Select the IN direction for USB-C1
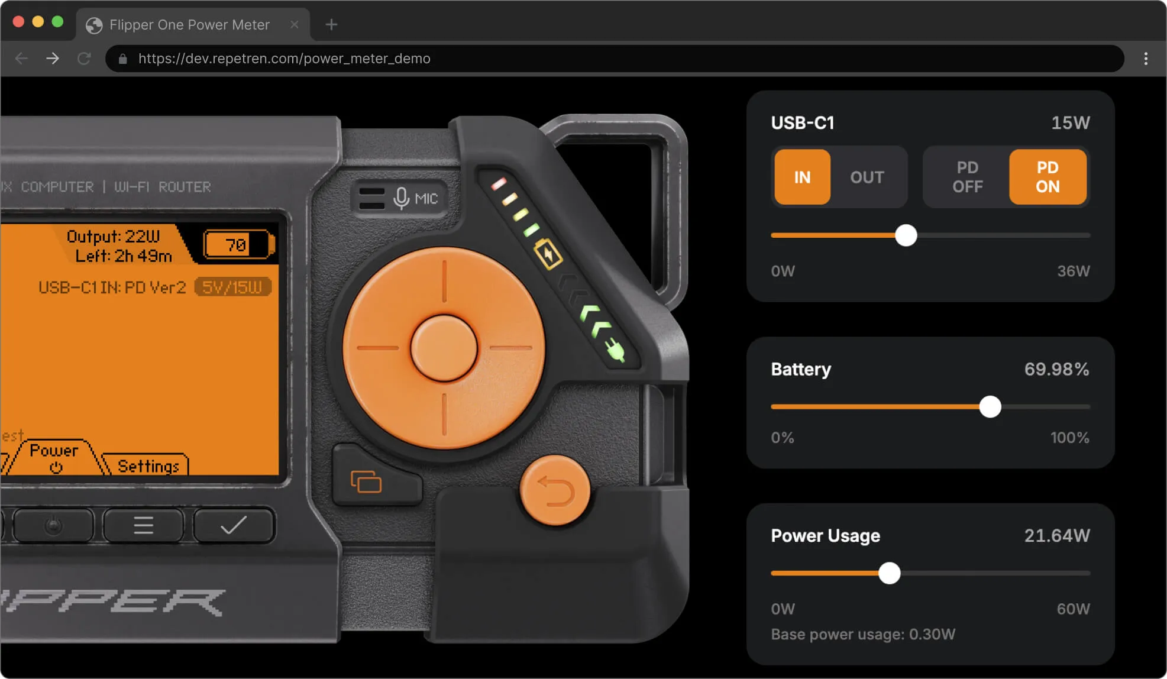The width and height of the screenshot is (1167, 679). [x=802, y=177]
